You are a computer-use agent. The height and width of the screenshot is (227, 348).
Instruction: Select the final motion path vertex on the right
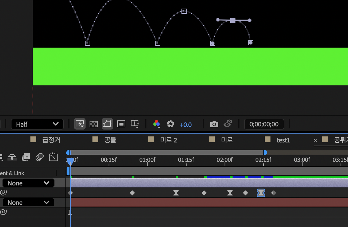251,43
